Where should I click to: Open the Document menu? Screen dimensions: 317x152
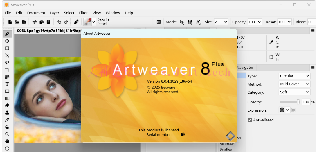pyautogui.click(x=36, y=13)
